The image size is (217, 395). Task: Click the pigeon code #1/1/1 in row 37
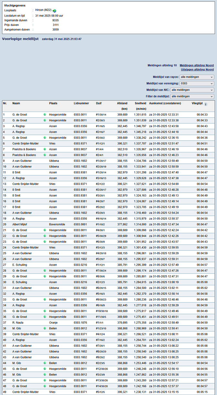point(100,323)
